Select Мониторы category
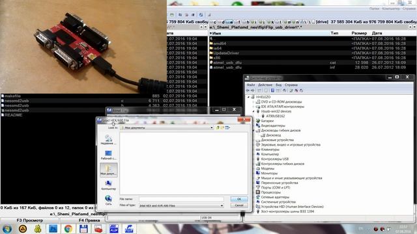Image resolution: width=417 pixels, height=234 pixels. (269, 174)
